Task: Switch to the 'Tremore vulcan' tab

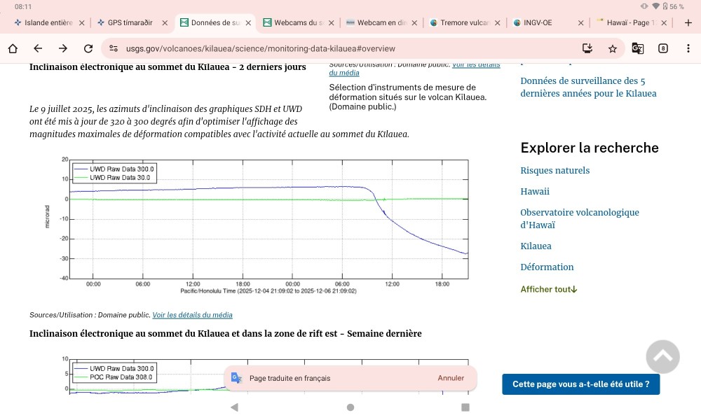Action: pos(464,22)
